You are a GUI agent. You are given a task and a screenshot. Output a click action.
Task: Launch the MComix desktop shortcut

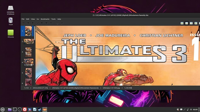tap(11, 34)
